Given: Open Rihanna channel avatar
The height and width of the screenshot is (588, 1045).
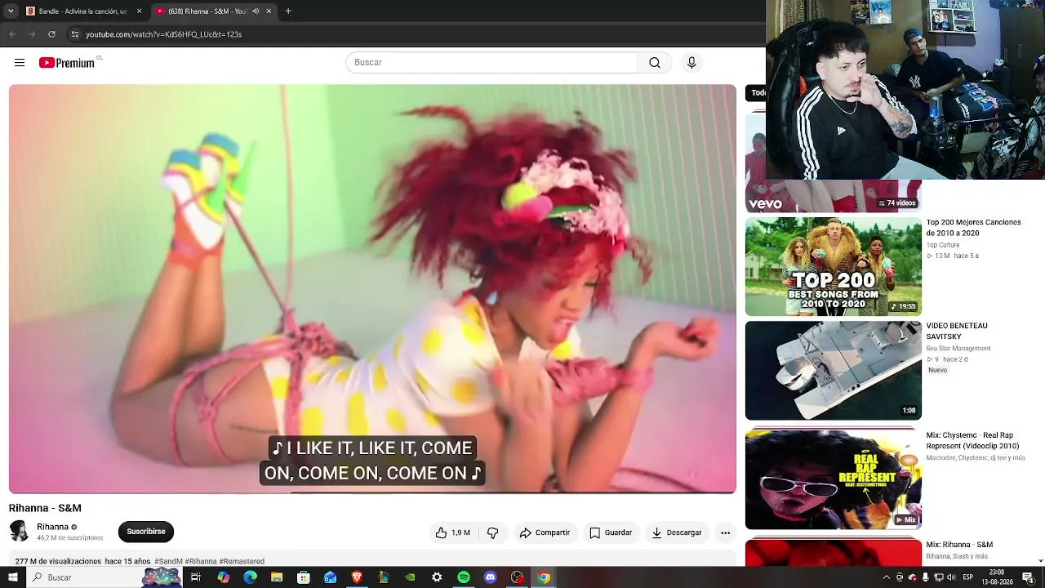Looking at the screenshot, I should pos(19,532).
